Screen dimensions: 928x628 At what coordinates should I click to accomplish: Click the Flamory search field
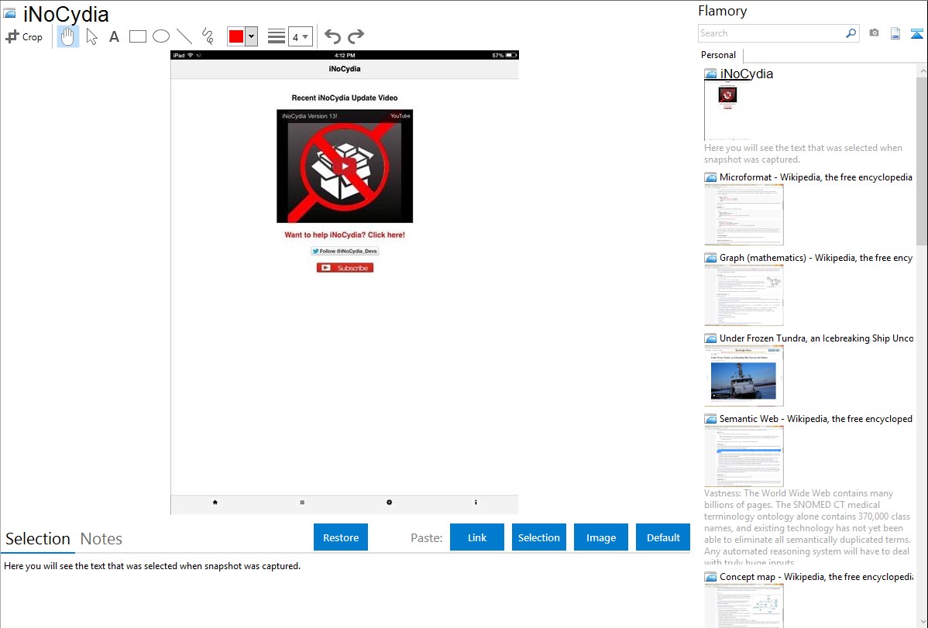pos(772,33)
